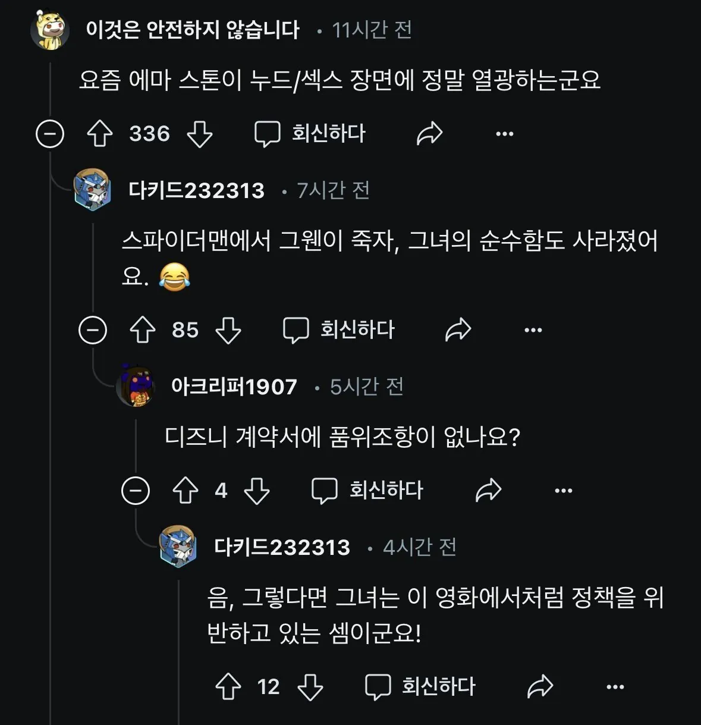Share the comment with 85 votes

click(x=458, y=330)
